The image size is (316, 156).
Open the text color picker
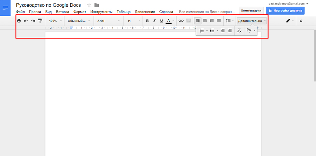(169, 21)
